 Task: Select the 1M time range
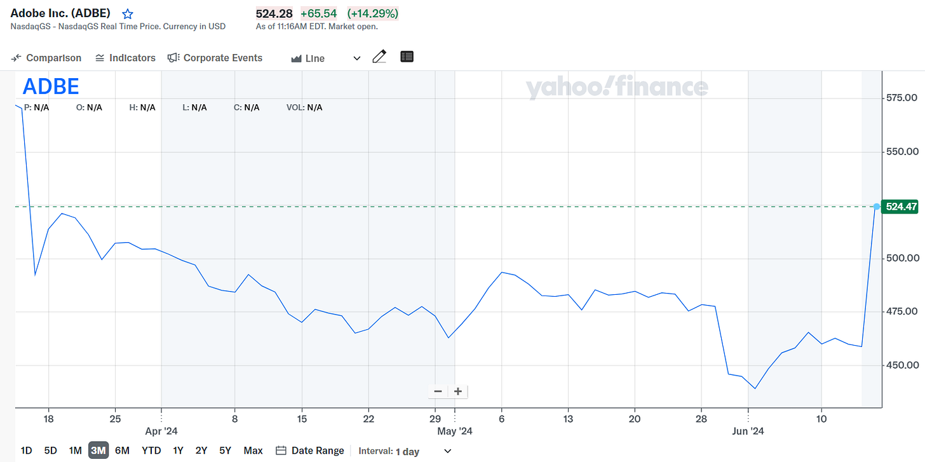pyautogui.click(x=75, y=451)
